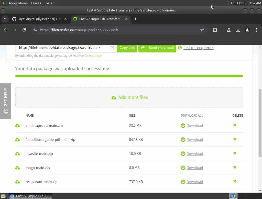Image resolution: width=262 pixels, height=199 pixels.
Task: Open the Chromium downloads icon
Action: point(238,30)
